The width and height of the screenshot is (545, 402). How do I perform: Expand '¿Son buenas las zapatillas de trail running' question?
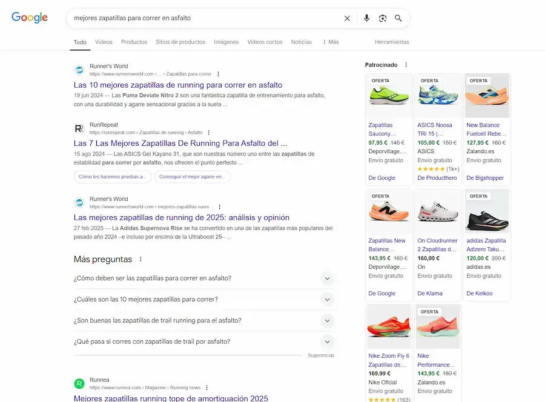[204, 321]
